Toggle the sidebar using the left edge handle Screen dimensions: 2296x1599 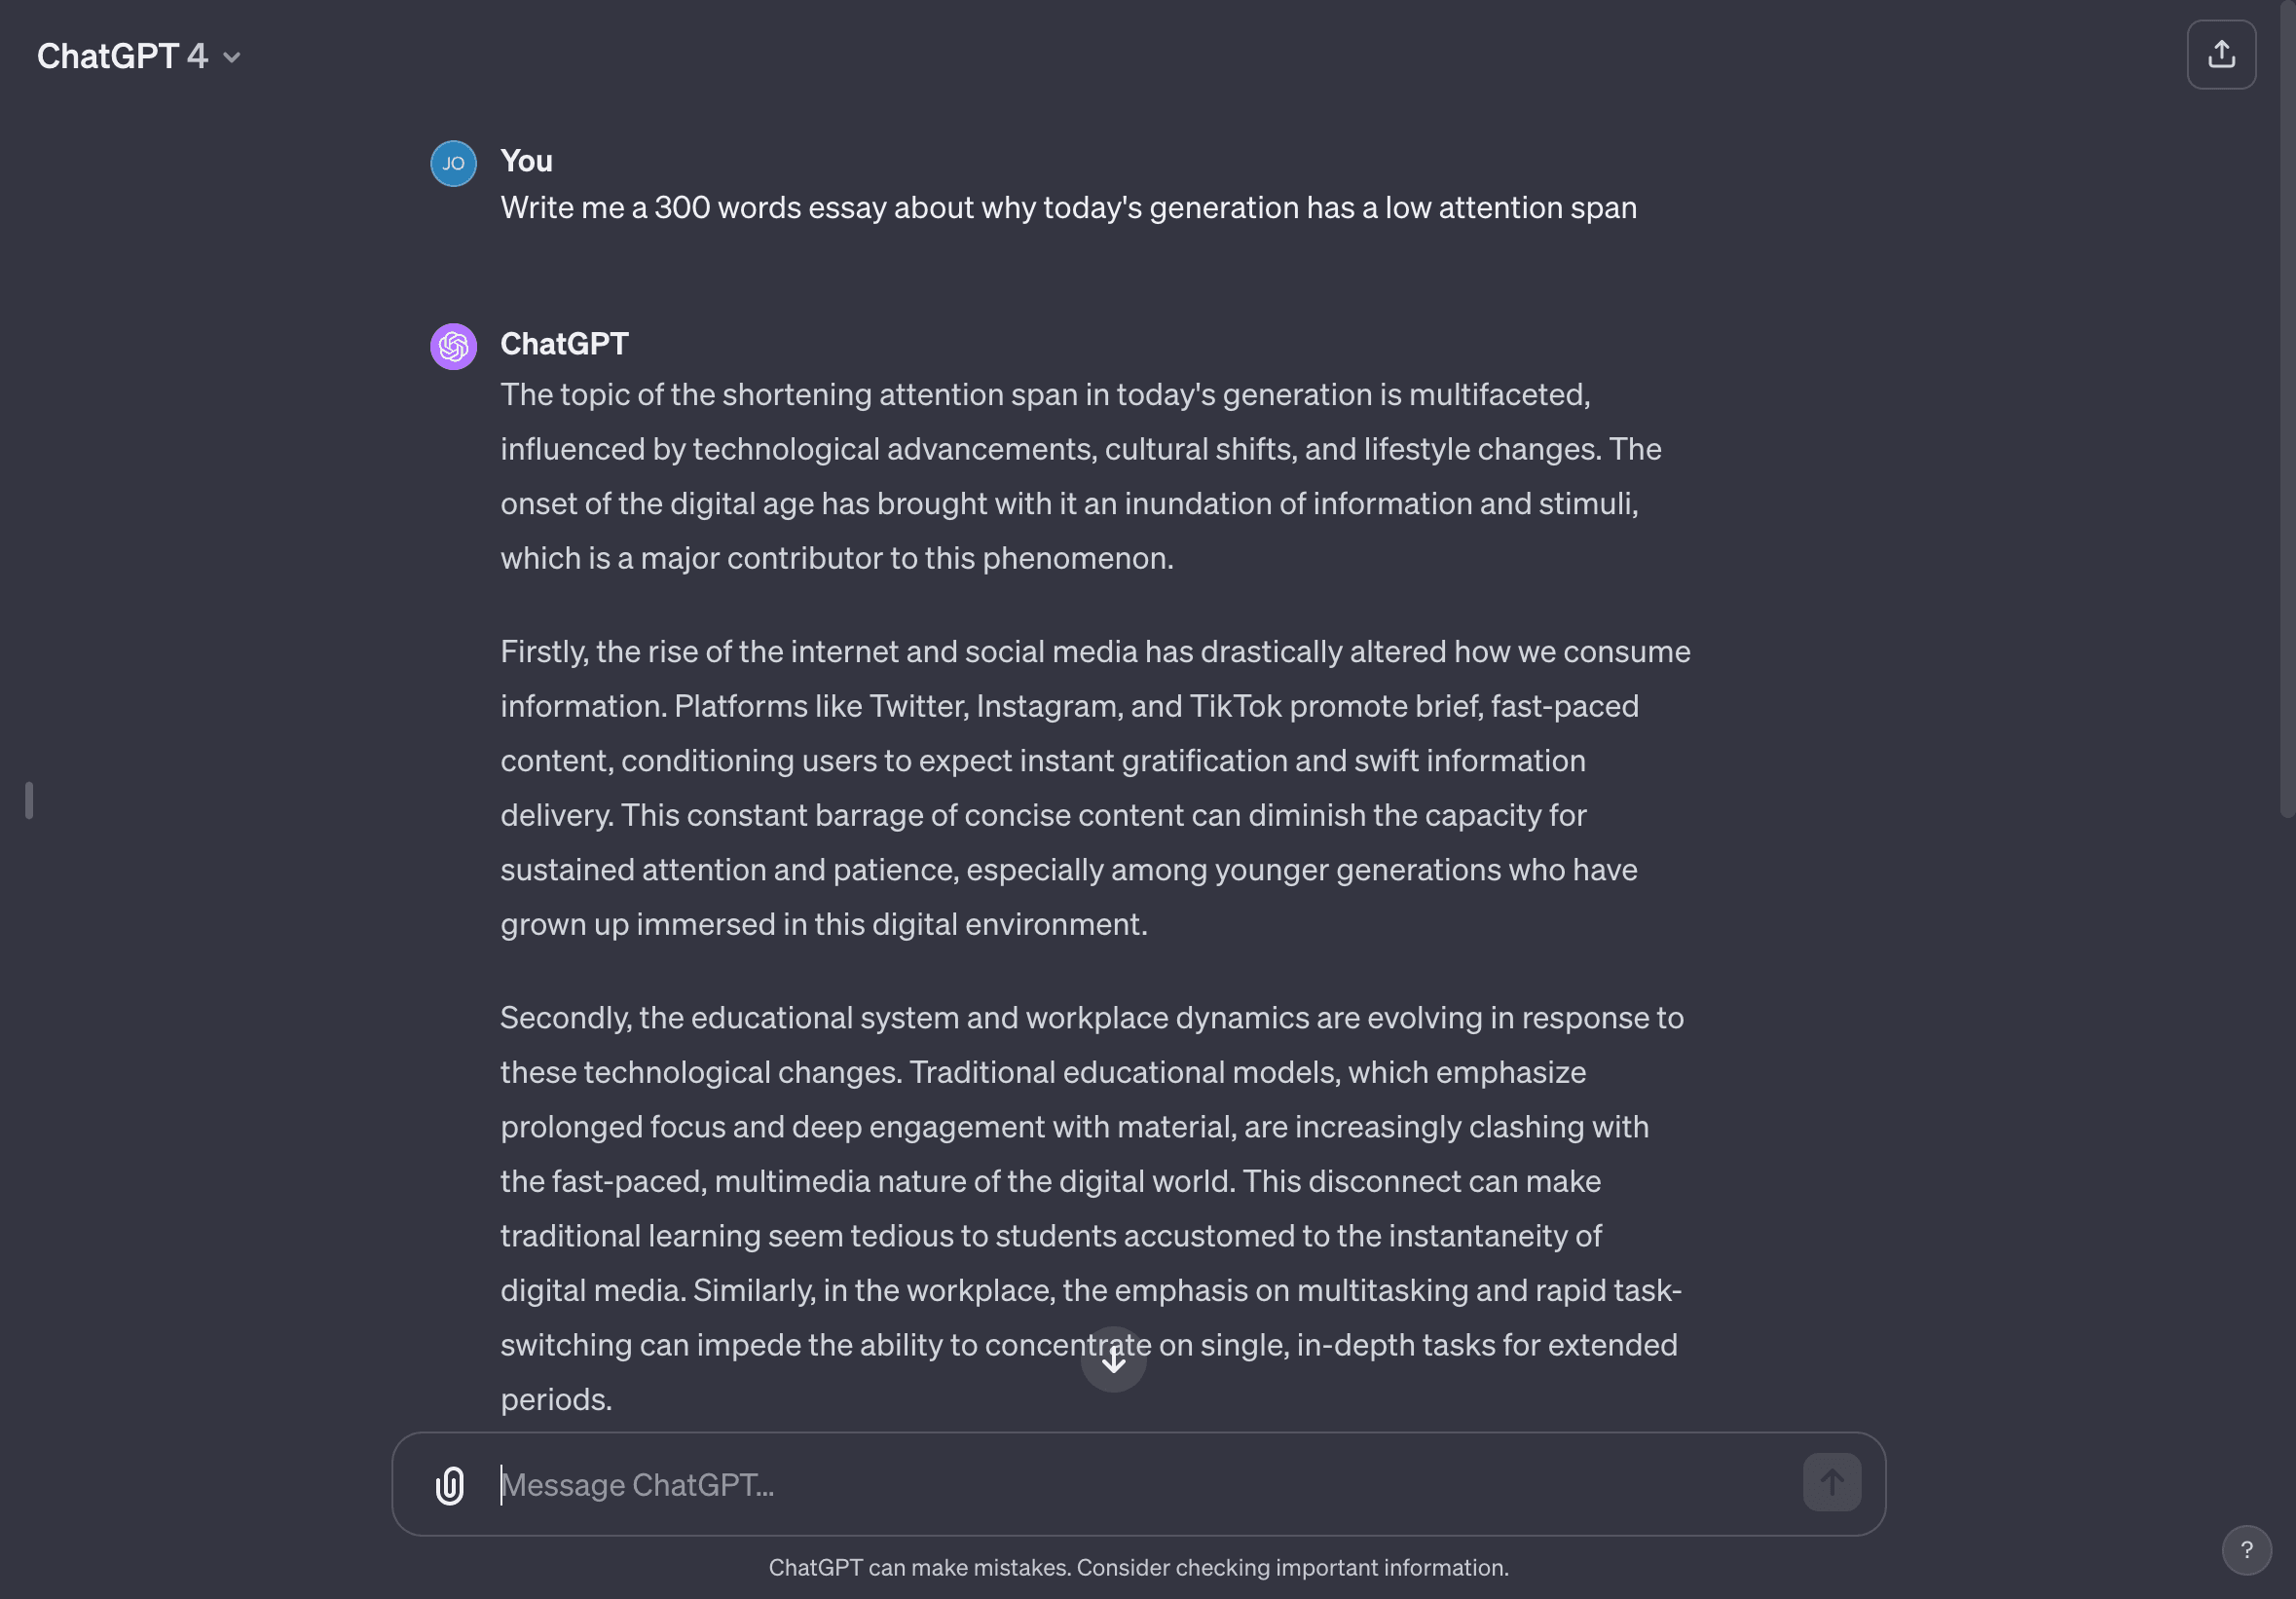point(29,800)
